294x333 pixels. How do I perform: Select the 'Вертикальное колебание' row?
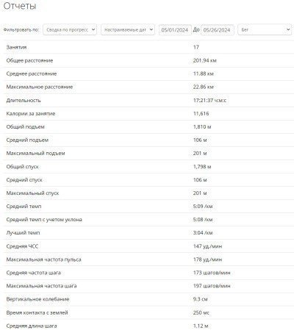tap(148, 299)
